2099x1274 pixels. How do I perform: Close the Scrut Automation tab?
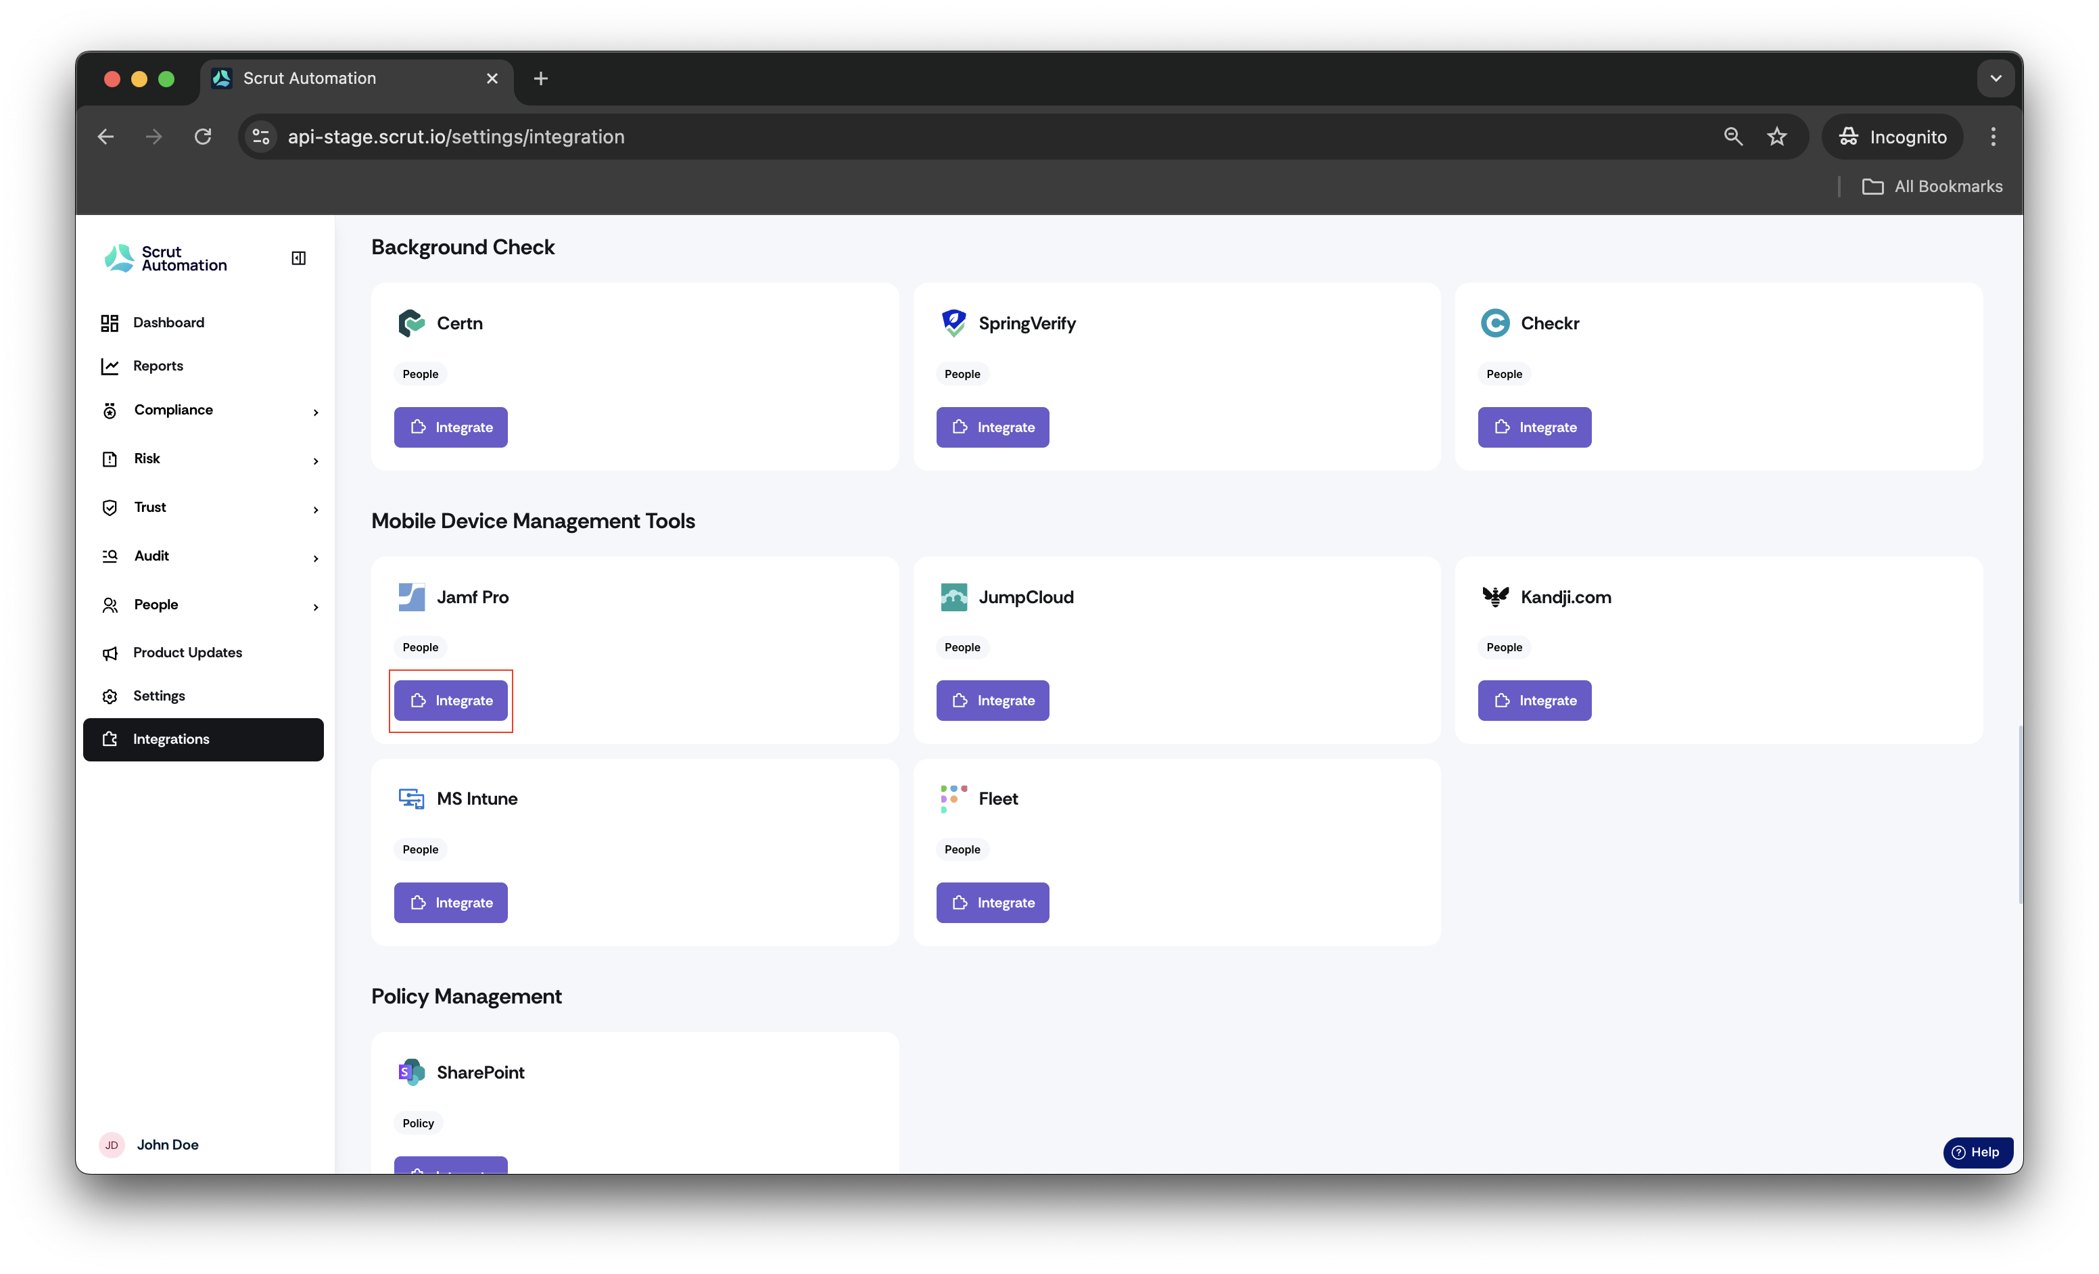(x=492, y=78)
